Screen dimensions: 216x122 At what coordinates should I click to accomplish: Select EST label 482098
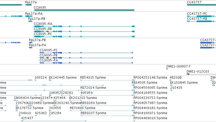click(176, 78)
